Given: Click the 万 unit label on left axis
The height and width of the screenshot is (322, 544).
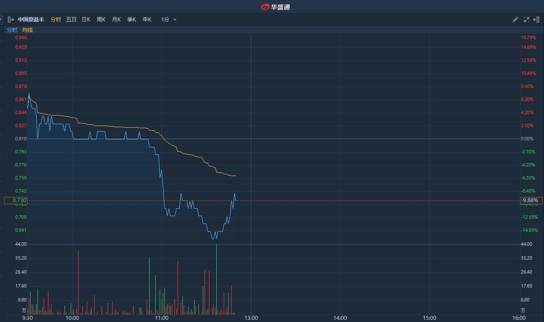Looking at the screenshot, I should (x=24, y=310).
